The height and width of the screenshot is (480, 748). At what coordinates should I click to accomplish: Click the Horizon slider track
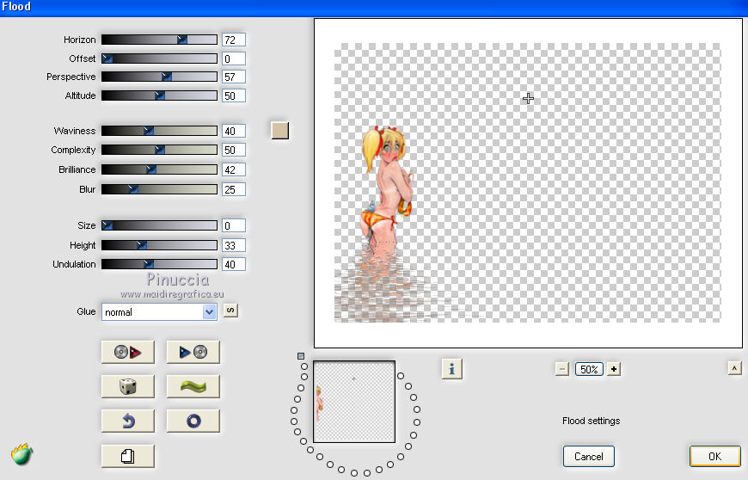click(159, 40)
